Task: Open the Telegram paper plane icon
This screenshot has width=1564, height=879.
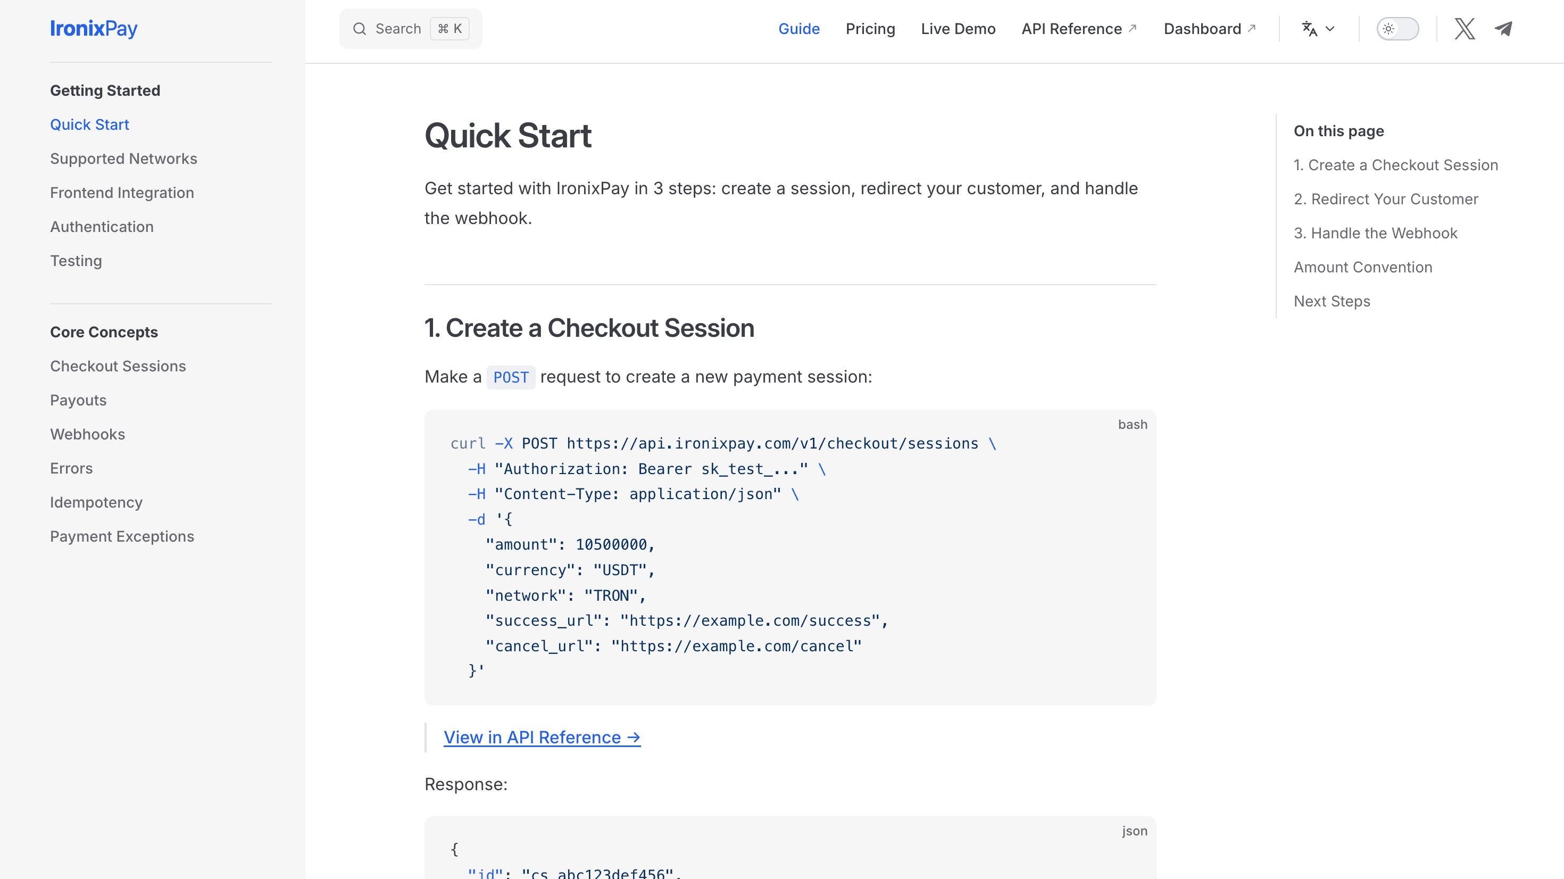Action: tap(1503, 29)
